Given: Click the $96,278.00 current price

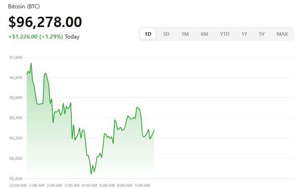Looking at the screenshot, I should pos(45,22).
